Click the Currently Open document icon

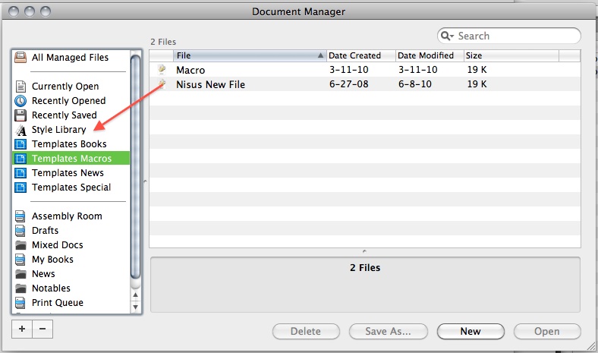tap(20, 87)
